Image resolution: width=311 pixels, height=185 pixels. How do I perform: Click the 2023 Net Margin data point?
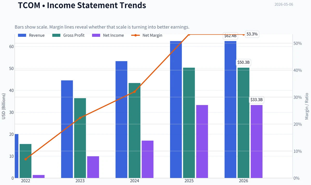80,118
